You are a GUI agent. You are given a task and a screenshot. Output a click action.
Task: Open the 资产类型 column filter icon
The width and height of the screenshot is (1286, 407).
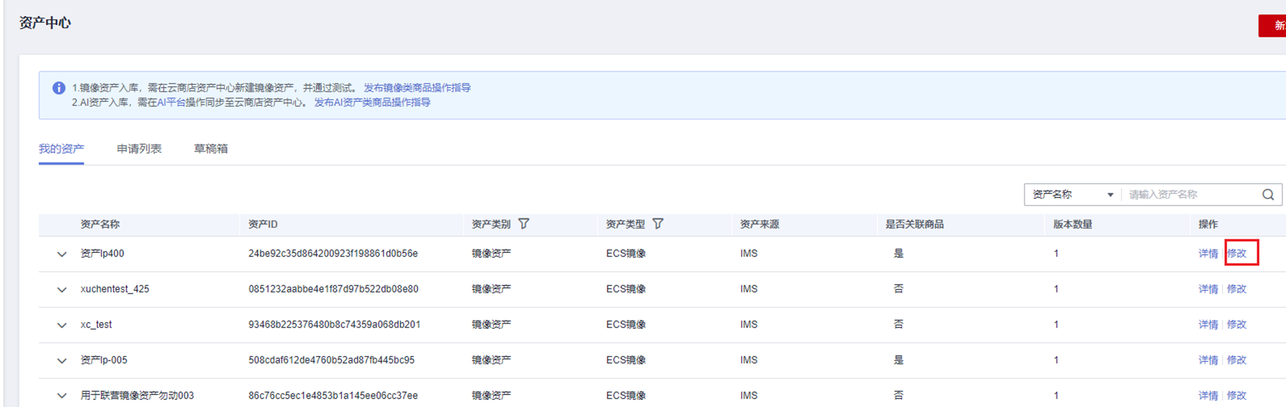point(657,224)
